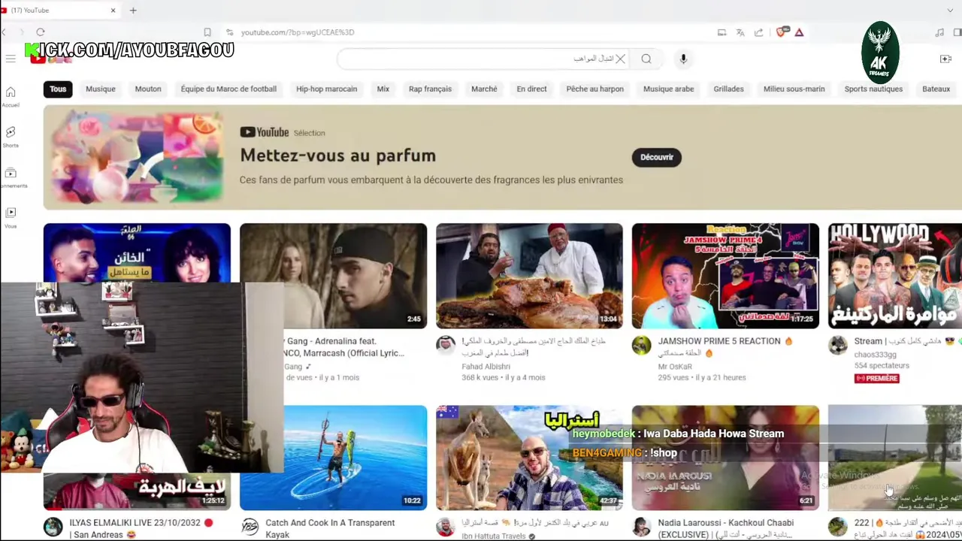Go to Accueil in the sidebar
The width and height of the screenshot is (962, 541).
[x=11, y=97]
